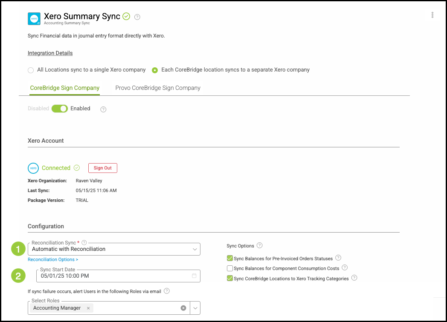Click the Sign Out button
This screenshot has width=447, height=322.
pyautogui.click(x=103, y=168)
